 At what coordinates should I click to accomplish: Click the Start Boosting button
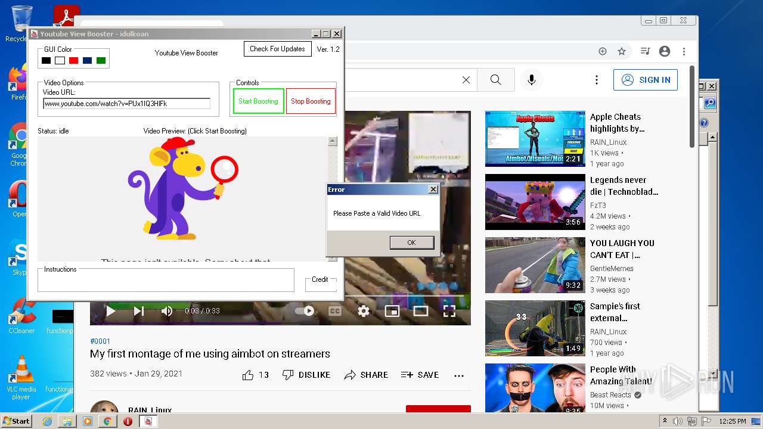[258, 101]
